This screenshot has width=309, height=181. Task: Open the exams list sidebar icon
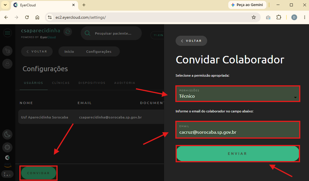click(x=8, y=51)
